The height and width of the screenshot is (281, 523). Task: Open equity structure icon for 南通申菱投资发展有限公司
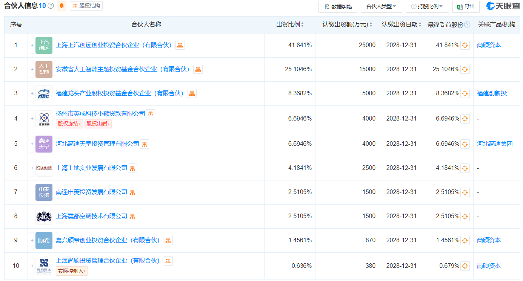(x=132, y=192)
